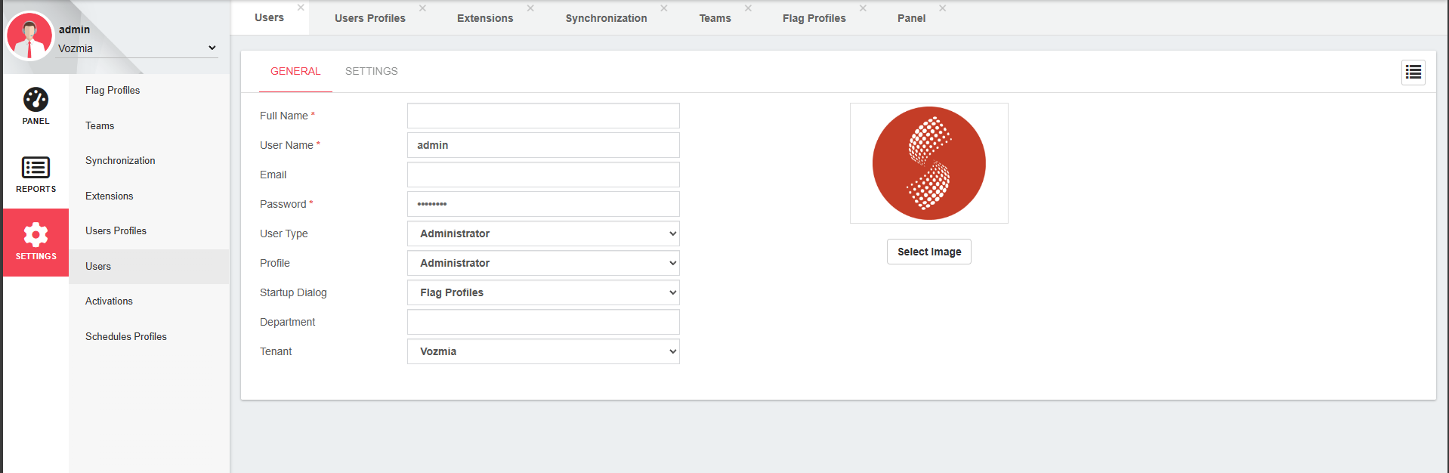Close the Users Profiles tab
This screenshot has width=1449, height=473.
click(422, 8)
